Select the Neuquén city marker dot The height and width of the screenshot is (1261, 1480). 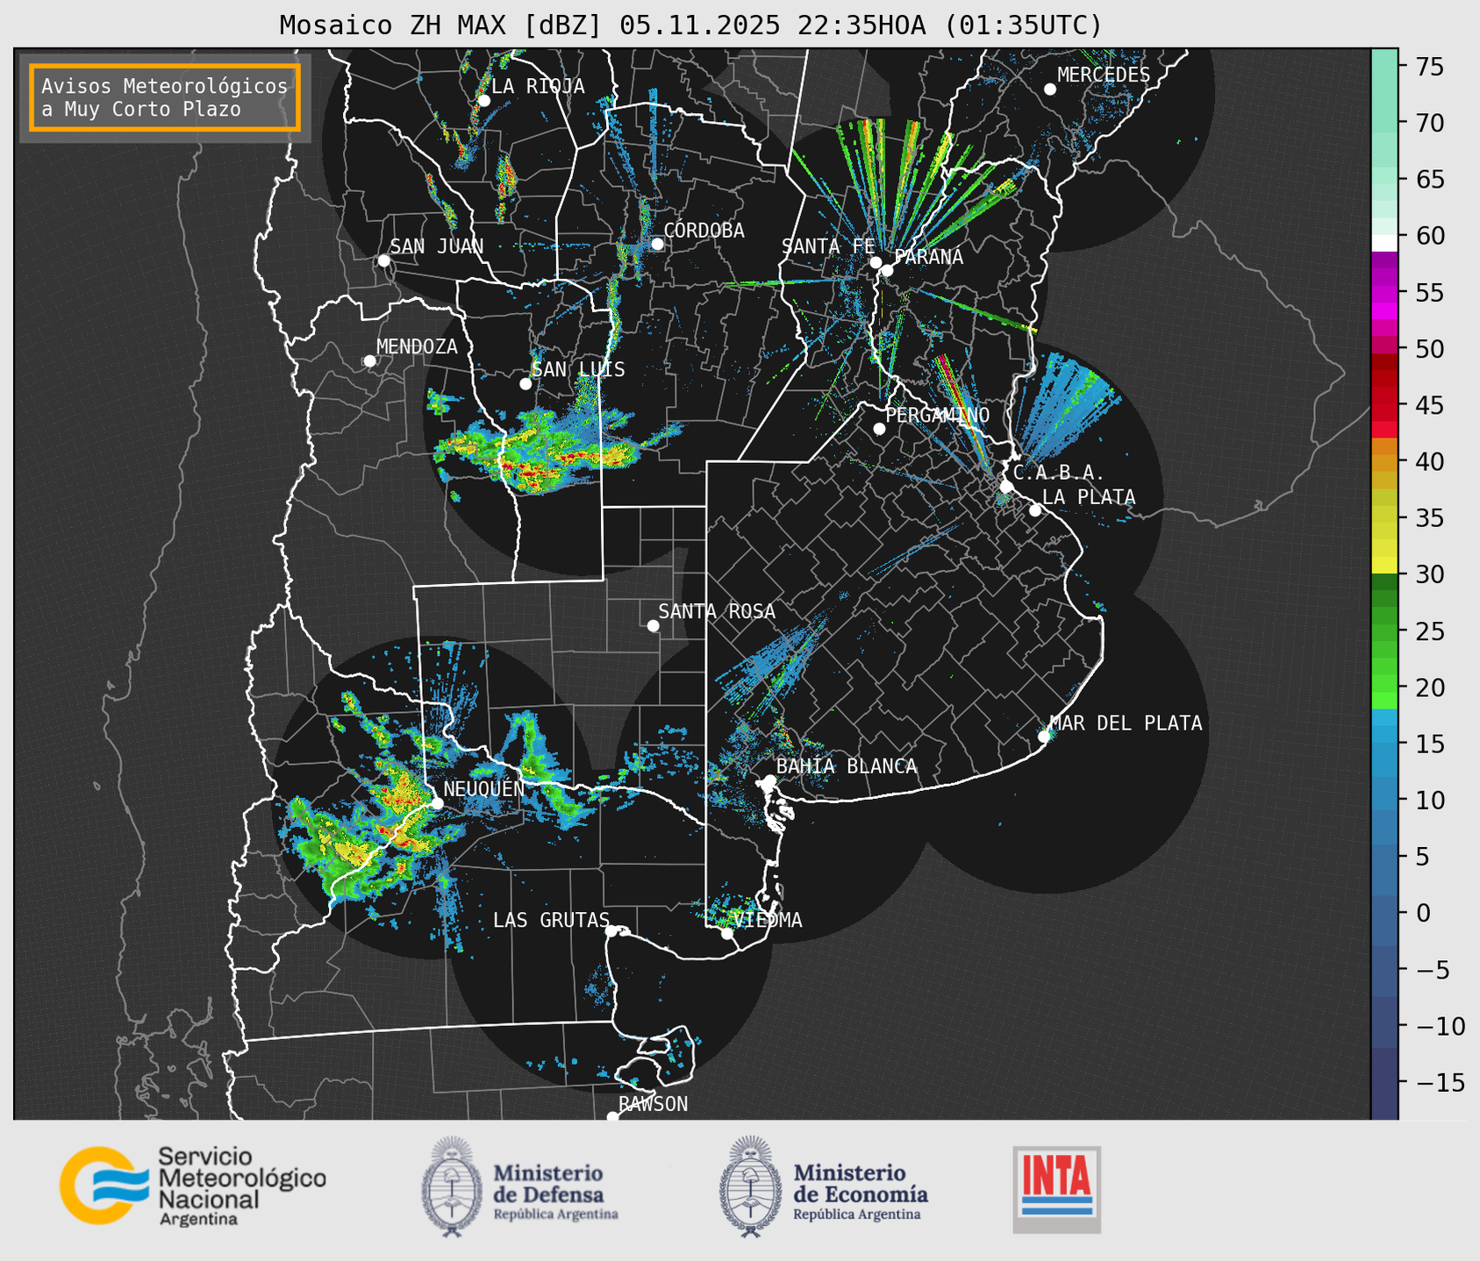coord(437,802)
